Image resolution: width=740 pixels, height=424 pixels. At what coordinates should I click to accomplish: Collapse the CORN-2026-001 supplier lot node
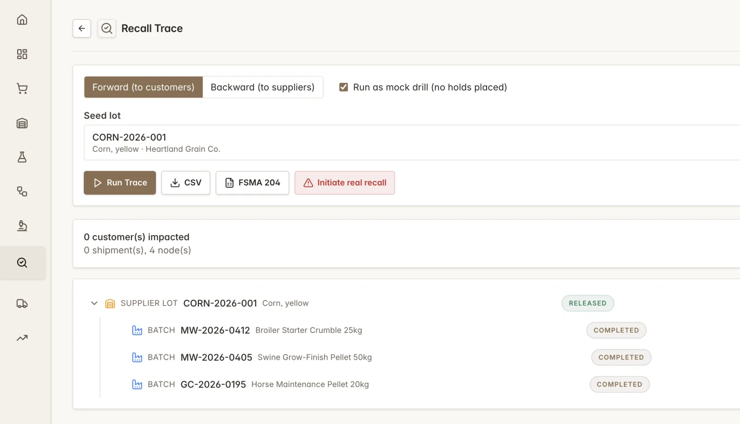point(94,303)
